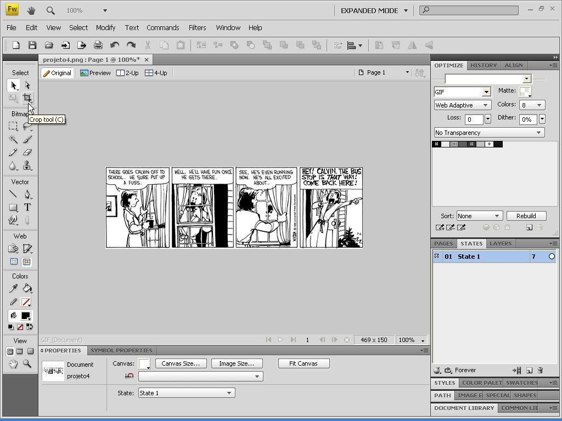Click the search field at top
The width and height of the screenshot is (562, 421).
[x=469, y=10]
